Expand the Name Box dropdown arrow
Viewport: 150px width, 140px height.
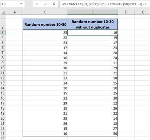(x=21, y=4)
